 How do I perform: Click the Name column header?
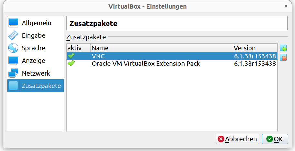[x=161, y=48]
